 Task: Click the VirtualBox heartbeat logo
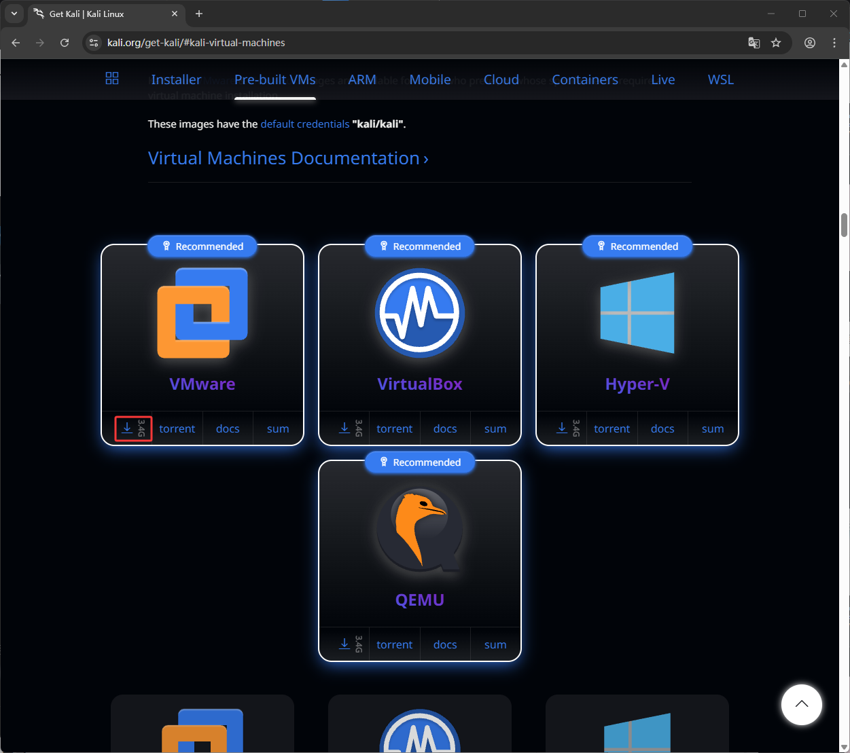[x=420, y=313]
